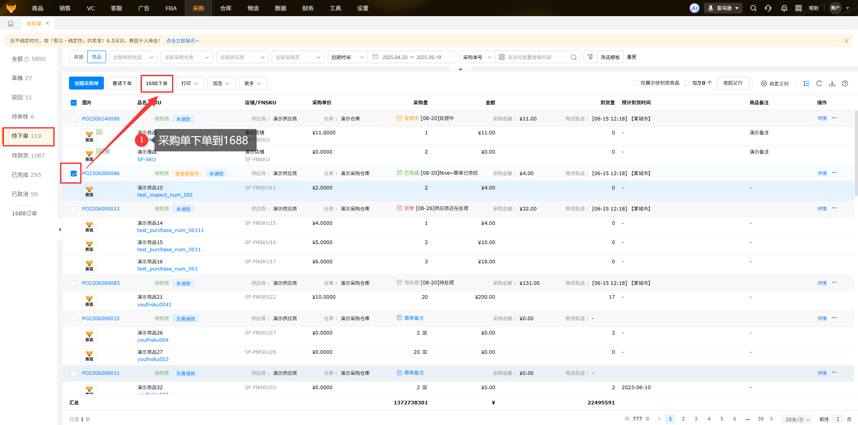
Task: Collapse the left status sidebar
Action: coord(60,230)
